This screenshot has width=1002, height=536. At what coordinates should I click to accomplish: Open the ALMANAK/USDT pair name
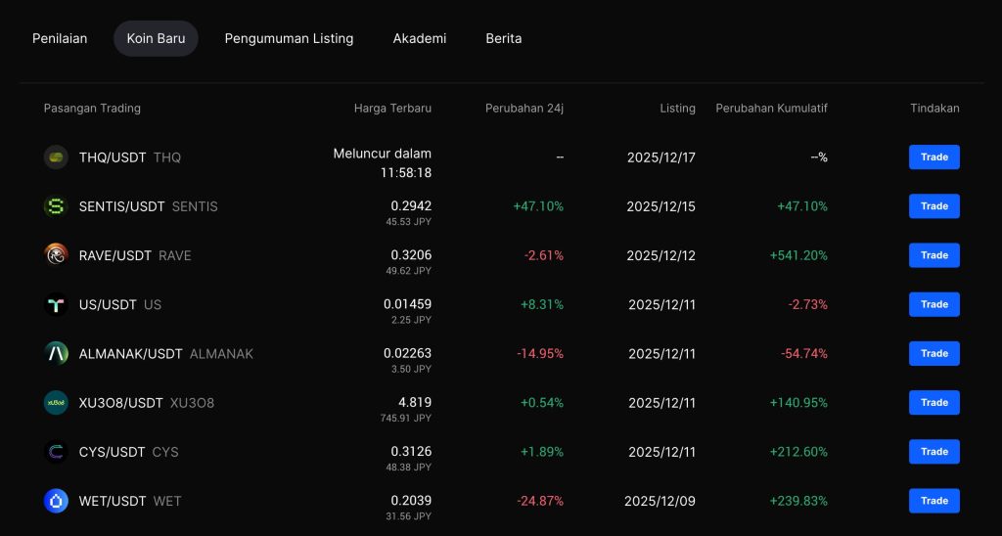pyautogui.click(x=131, y=353)
